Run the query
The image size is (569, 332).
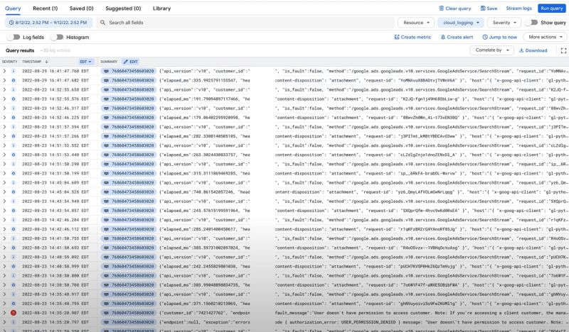point(551,9)
